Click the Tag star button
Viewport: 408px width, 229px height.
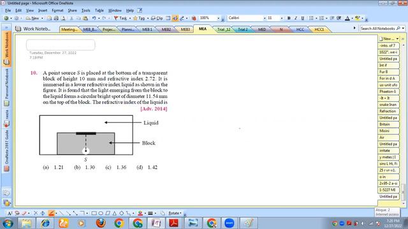(x=139, y=18)
